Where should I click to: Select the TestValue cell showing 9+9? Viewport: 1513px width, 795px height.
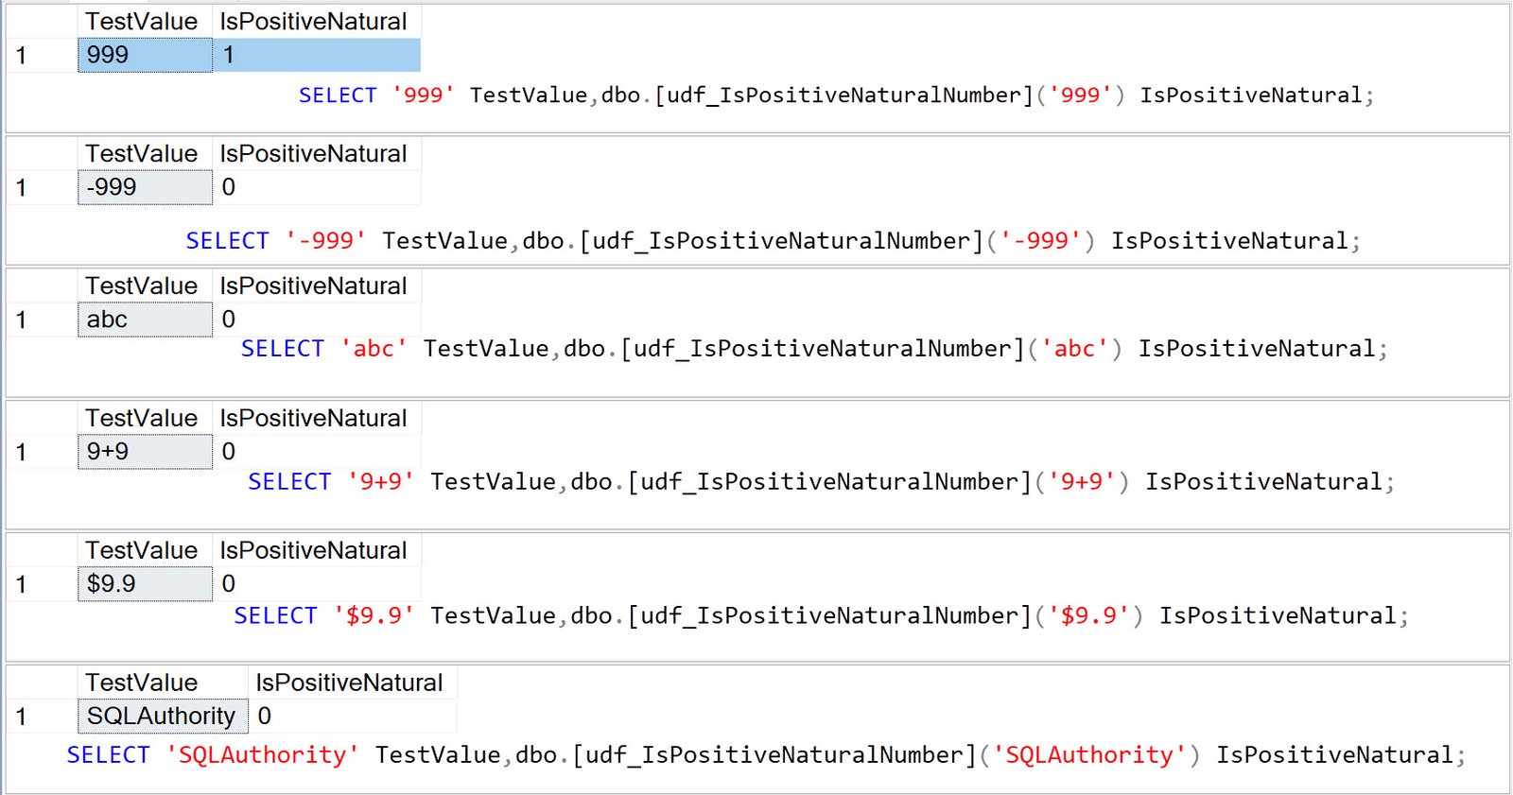tap(145, 452)
